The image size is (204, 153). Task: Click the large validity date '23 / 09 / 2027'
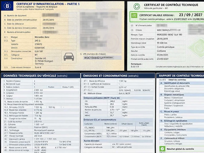[191, 15]
